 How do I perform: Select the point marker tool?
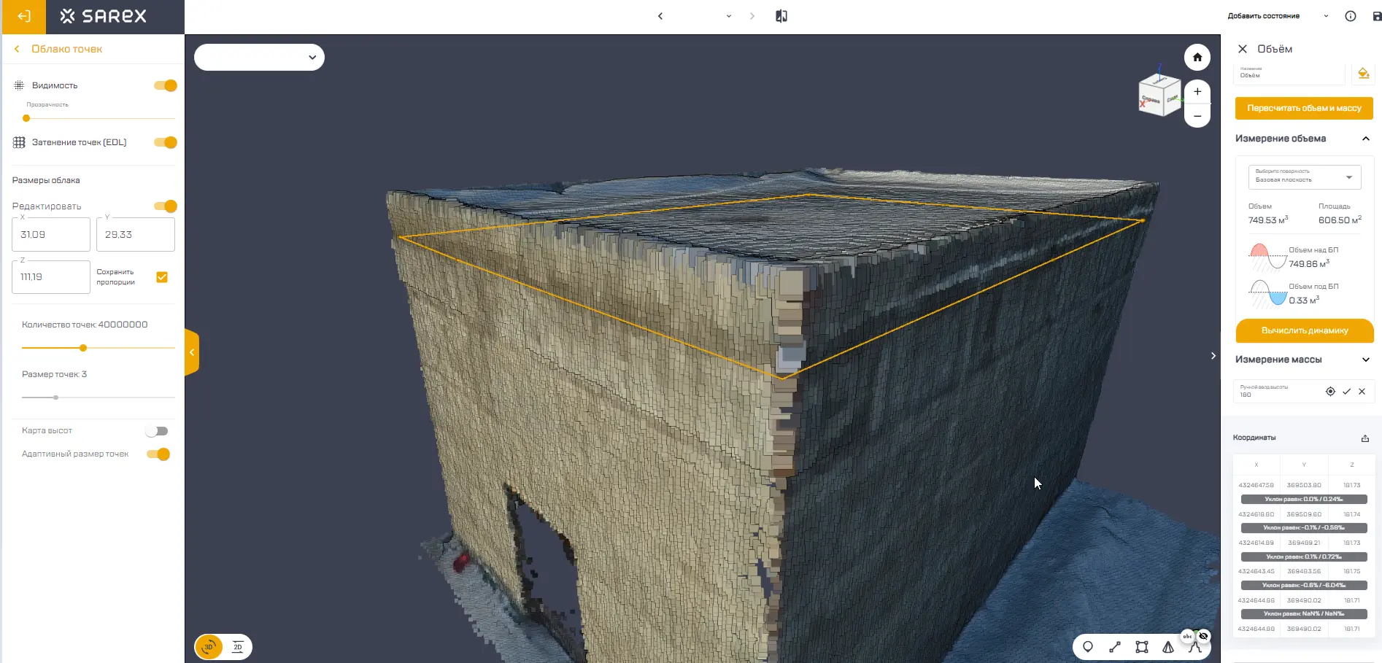(x=1087, y=647)
